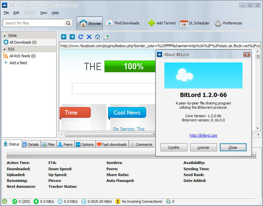Viewport: 263px width, 206px height.
Task: Click the browser back arrow icon
Action: [x=64, y=37]
